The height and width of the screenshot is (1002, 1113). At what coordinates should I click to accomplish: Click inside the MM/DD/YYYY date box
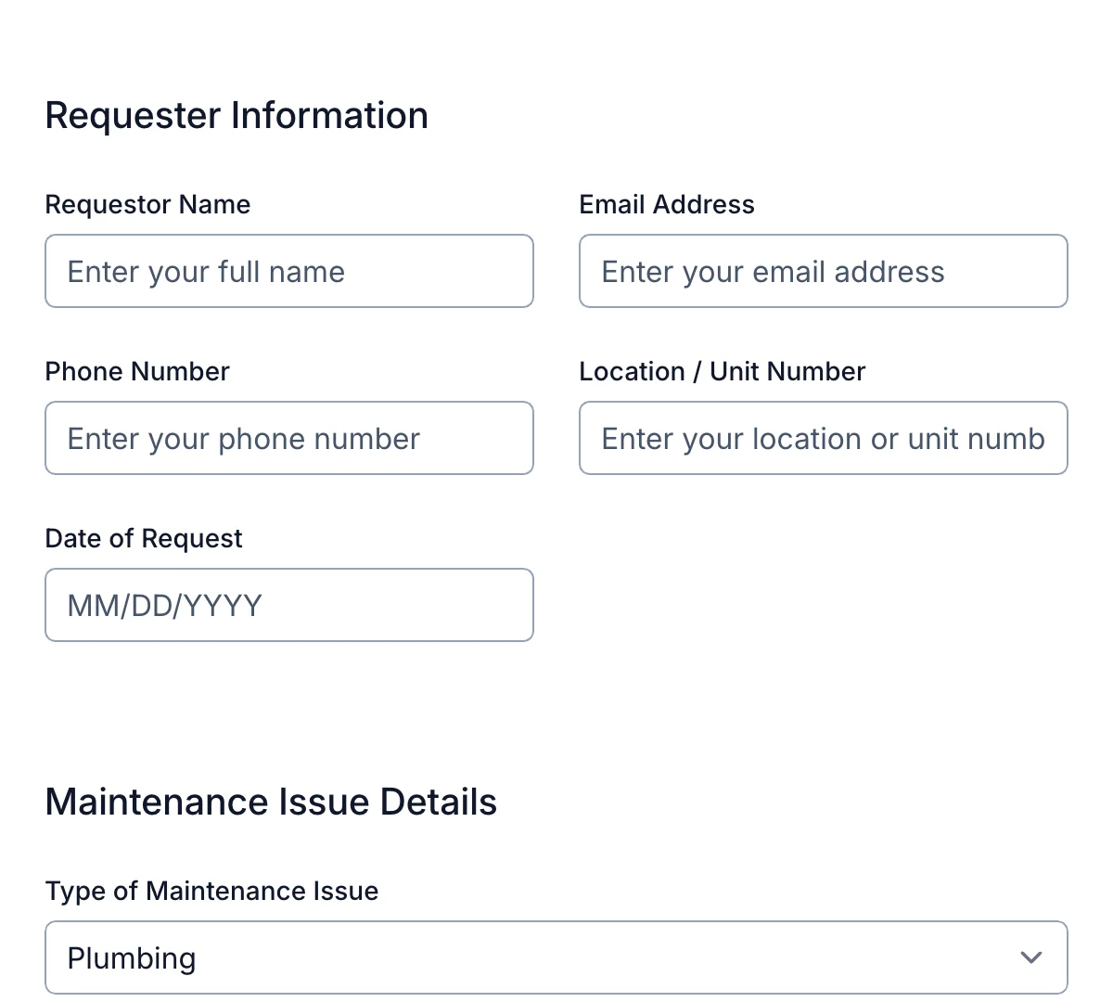[x=289, y=605]
